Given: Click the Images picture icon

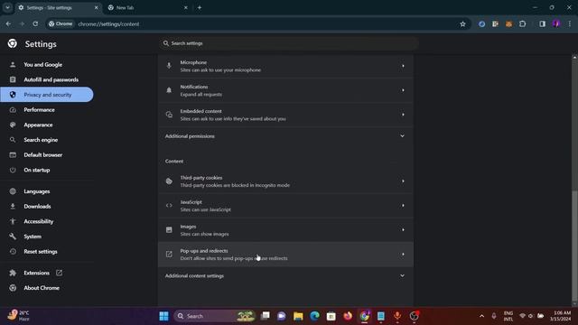Looking at the screenshot, I should [169, 230].
